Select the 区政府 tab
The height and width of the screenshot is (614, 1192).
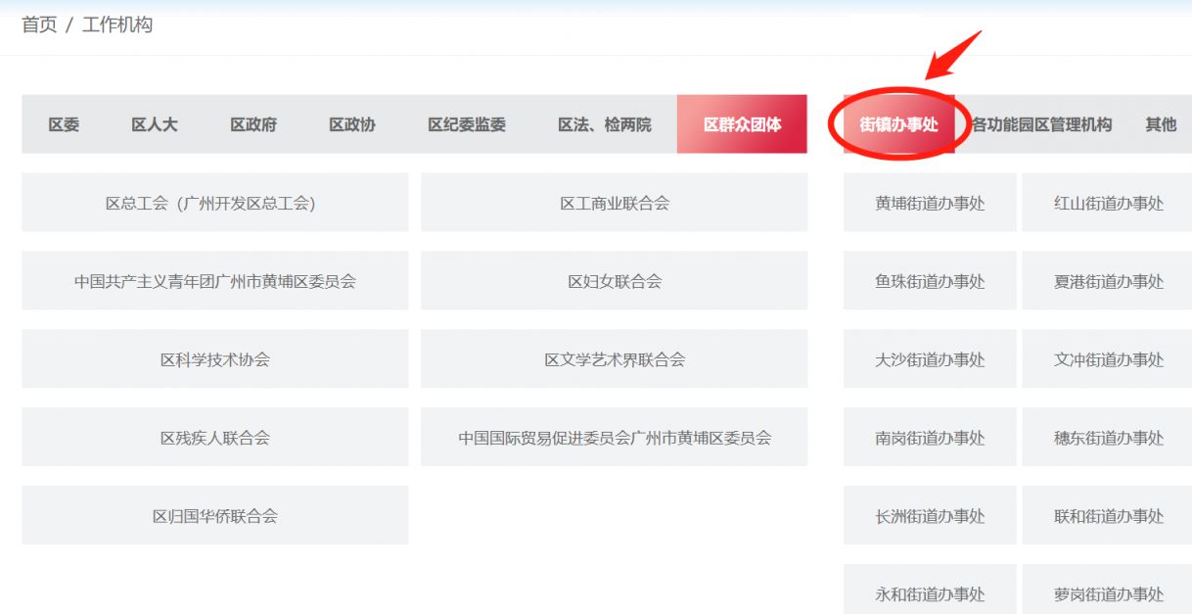253,124
